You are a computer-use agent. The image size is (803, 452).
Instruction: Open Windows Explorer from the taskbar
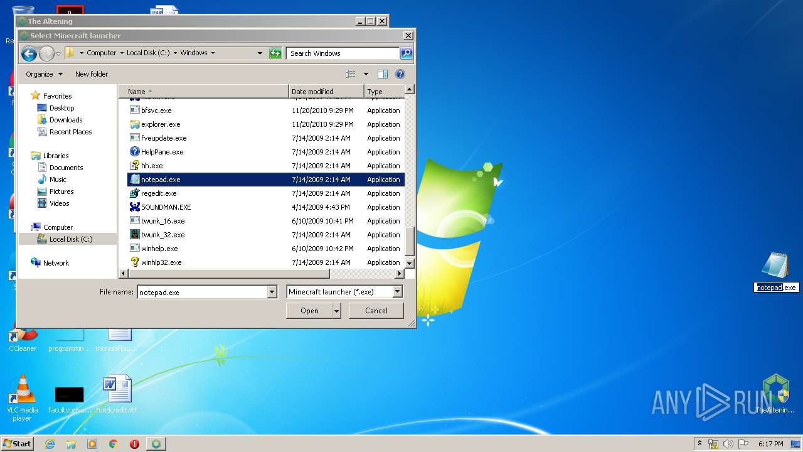pyautogui.click(x=71, y=444)
